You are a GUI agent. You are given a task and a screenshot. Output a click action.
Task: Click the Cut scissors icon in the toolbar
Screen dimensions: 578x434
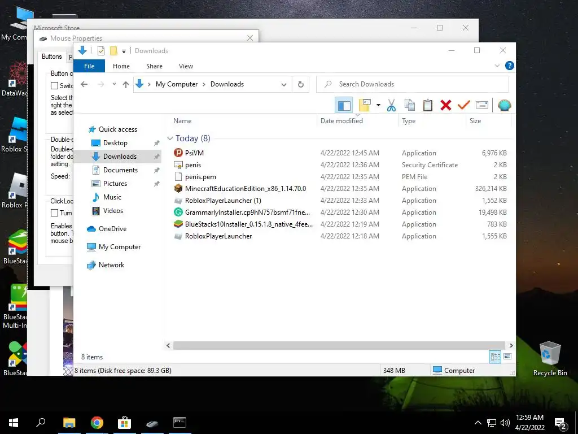[x=391, y=106]
